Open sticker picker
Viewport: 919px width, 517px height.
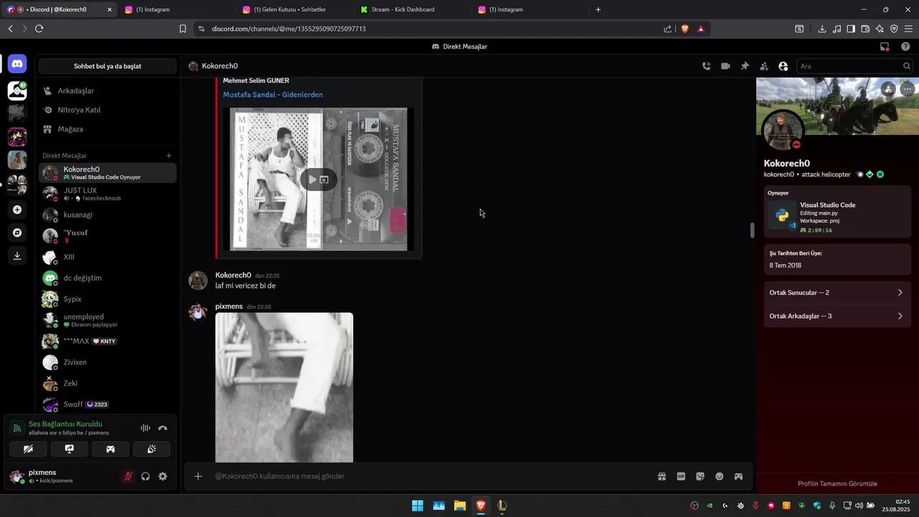coord(700,476)
